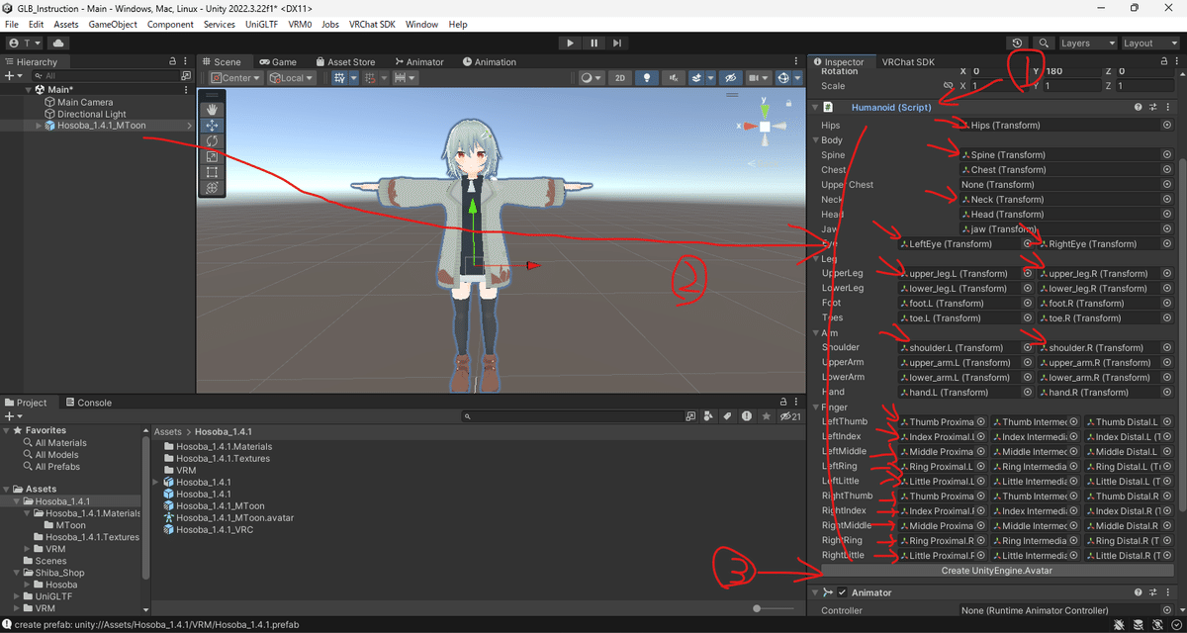
Task: Open the draw mode shading dropdown
Action: coord(591,78)
